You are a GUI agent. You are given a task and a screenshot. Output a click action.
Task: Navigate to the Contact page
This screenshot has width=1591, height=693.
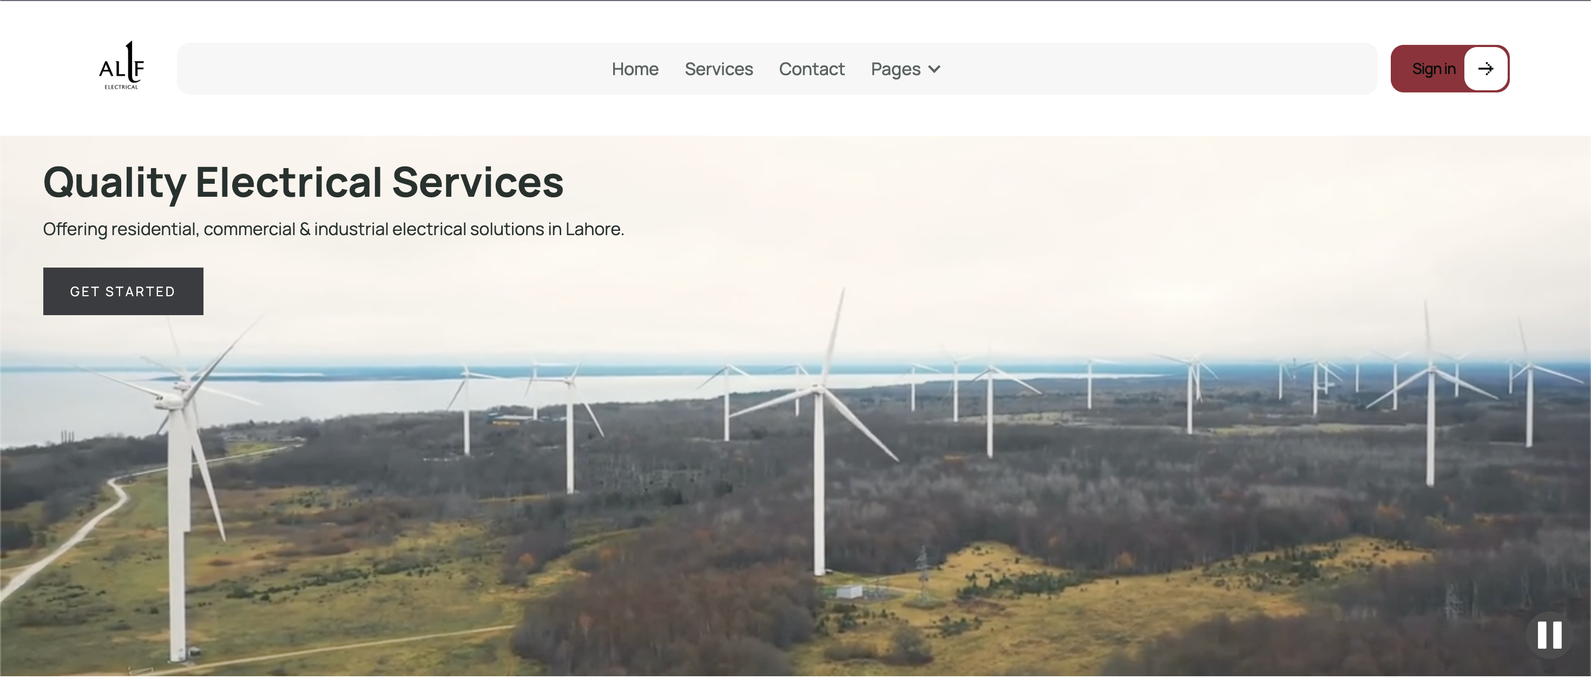click(x=811, y=69)
